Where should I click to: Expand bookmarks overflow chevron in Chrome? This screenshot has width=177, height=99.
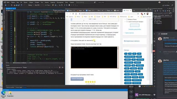tap(138, 17)
